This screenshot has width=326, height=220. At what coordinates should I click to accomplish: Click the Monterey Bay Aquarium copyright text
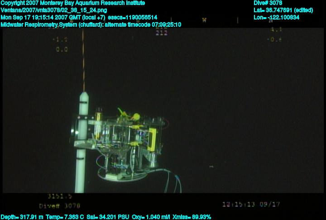(x=73, y=3)
